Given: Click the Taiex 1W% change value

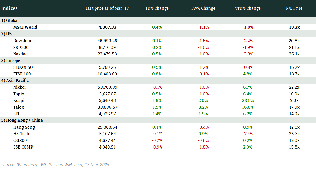Looking at the screenshot, I should pos(203,107).
